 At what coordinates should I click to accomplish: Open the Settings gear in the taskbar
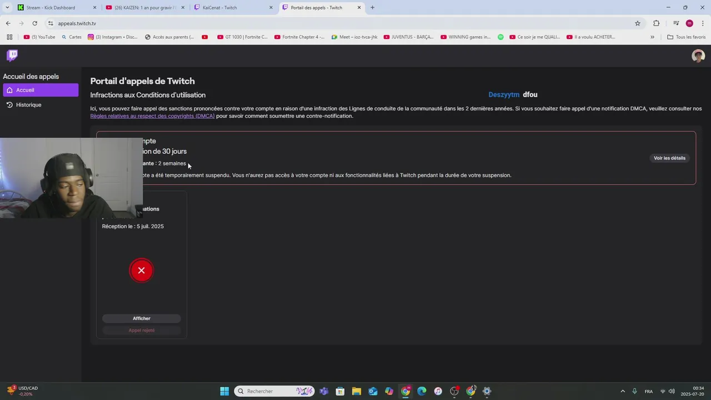tap(487, 391)
